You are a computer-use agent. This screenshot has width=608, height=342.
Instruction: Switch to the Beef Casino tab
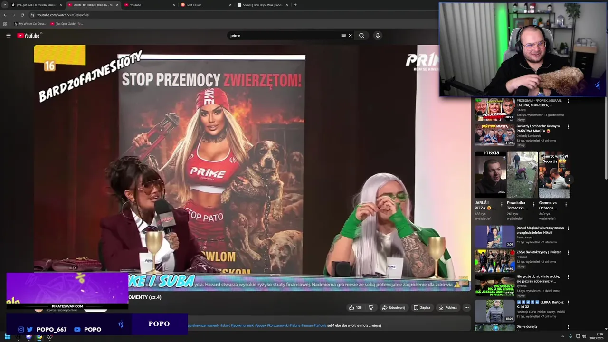pos(205,5)
